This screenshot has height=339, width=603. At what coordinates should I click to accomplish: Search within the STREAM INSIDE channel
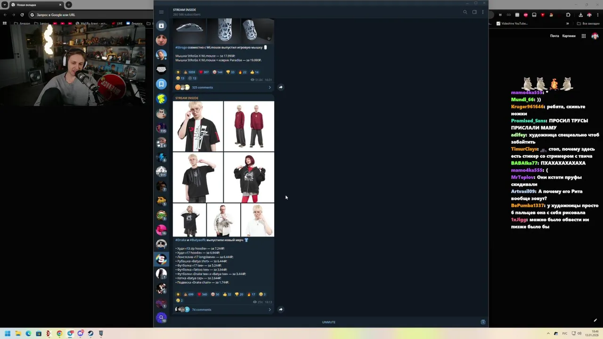pyautogui.click(x=465, y=12)
